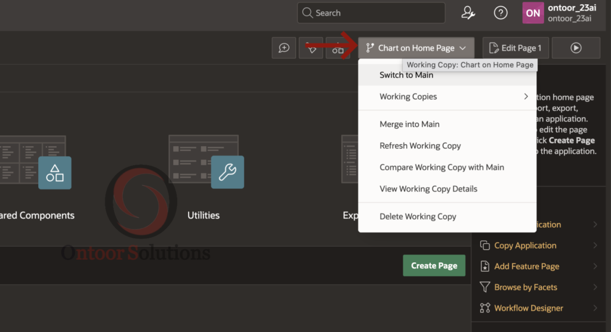Expand the Working Copies submenu
Screen dimensions: 611x332
coord(448,97)
